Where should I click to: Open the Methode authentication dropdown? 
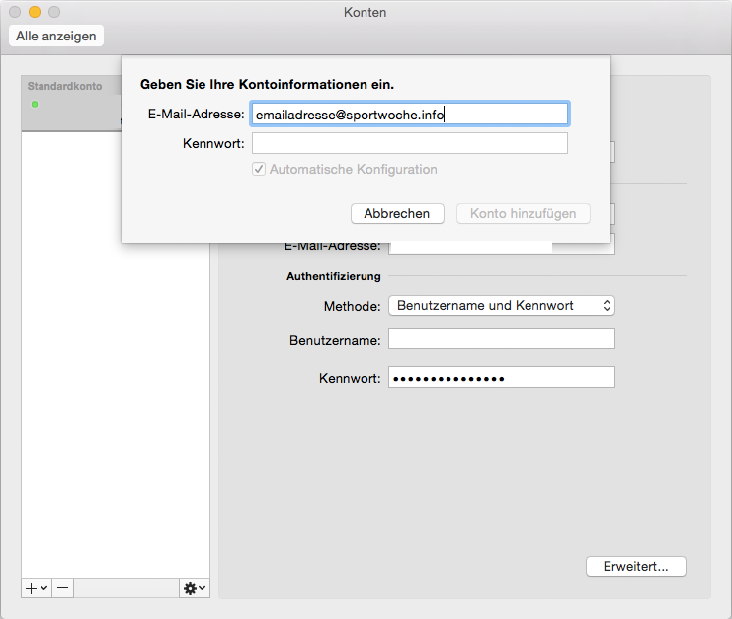(x=502, y=305)
